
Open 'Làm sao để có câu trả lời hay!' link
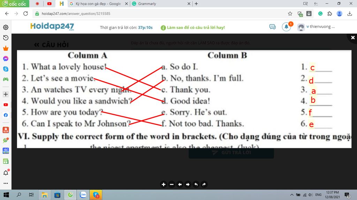pos(196,27)
